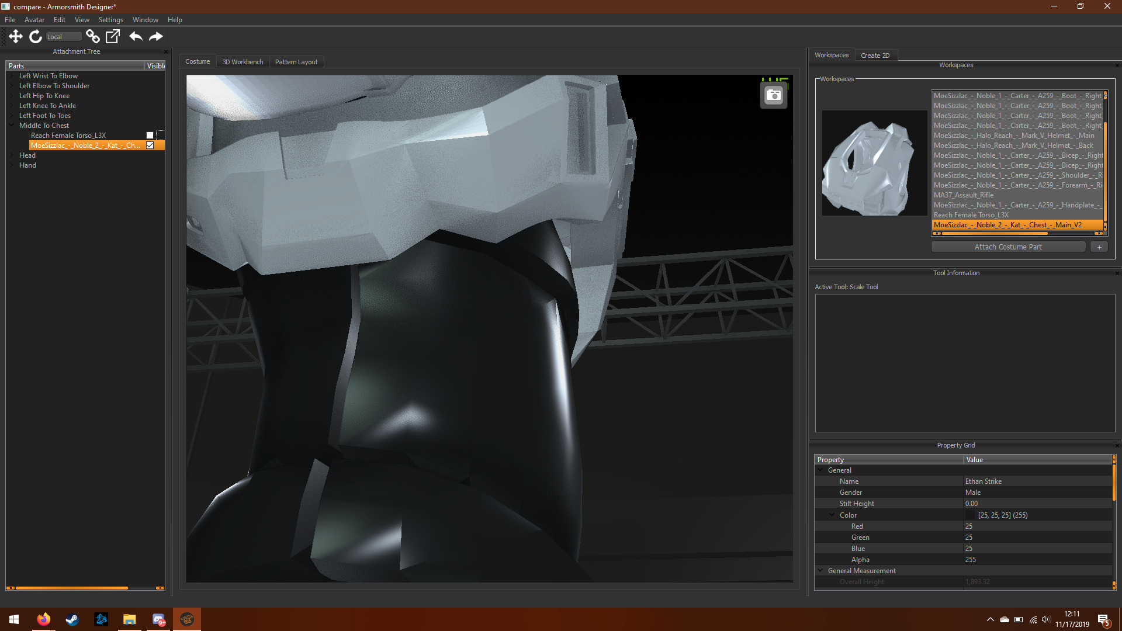Open Firefox from the taskbar
Screen dimensions: 1122x631
[x=43, y=619]
